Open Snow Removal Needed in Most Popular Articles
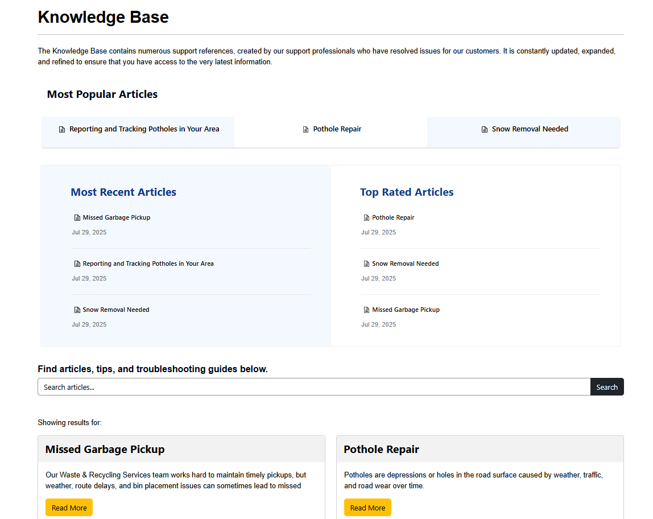Screen dimensions: 653x519 tap(530, 129)
